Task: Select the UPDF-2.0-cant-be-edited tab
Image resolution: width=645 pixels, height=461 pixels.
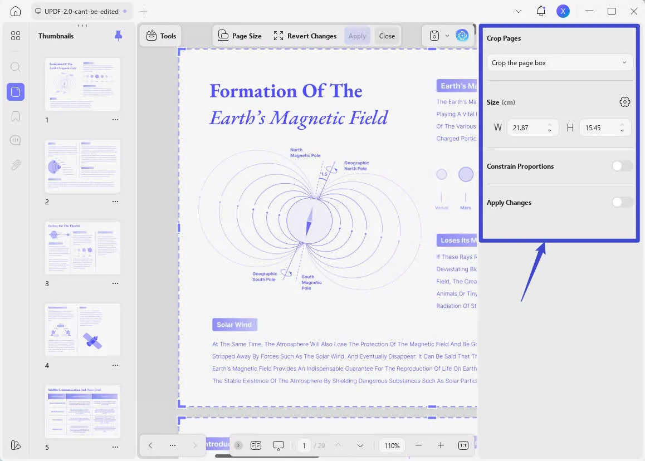Action: pos(81,11)
